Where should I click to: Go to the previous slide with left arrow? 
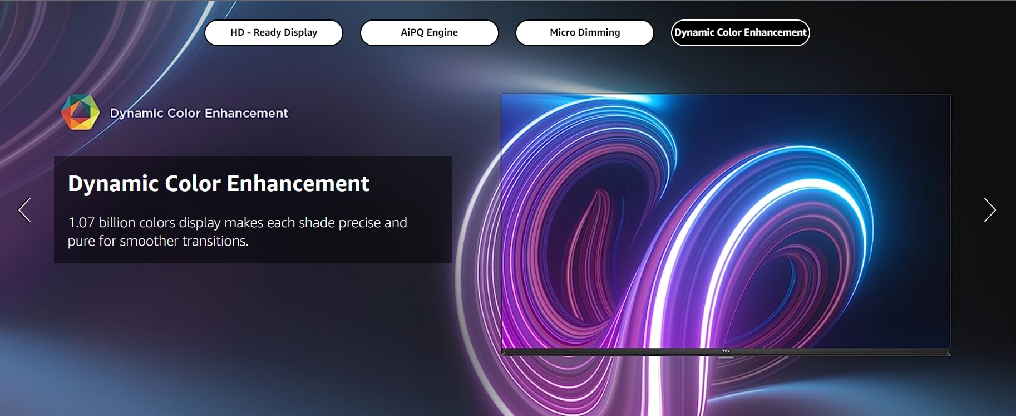pyautogui.click(x=24, y=210)
